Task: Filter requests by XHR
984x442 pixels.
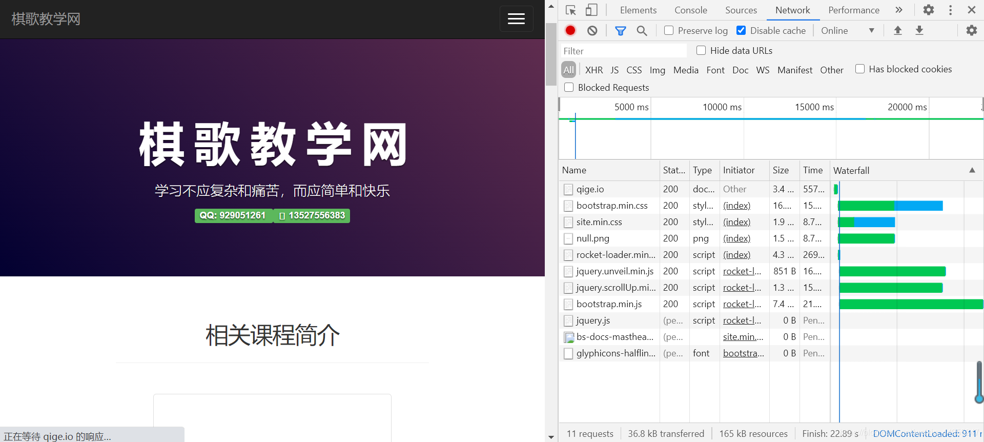Action: click(594, 70)
